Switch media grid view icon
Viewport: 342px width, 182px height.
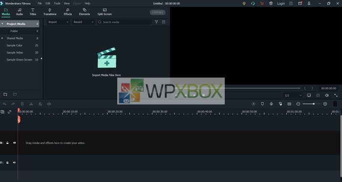(164, 22)
